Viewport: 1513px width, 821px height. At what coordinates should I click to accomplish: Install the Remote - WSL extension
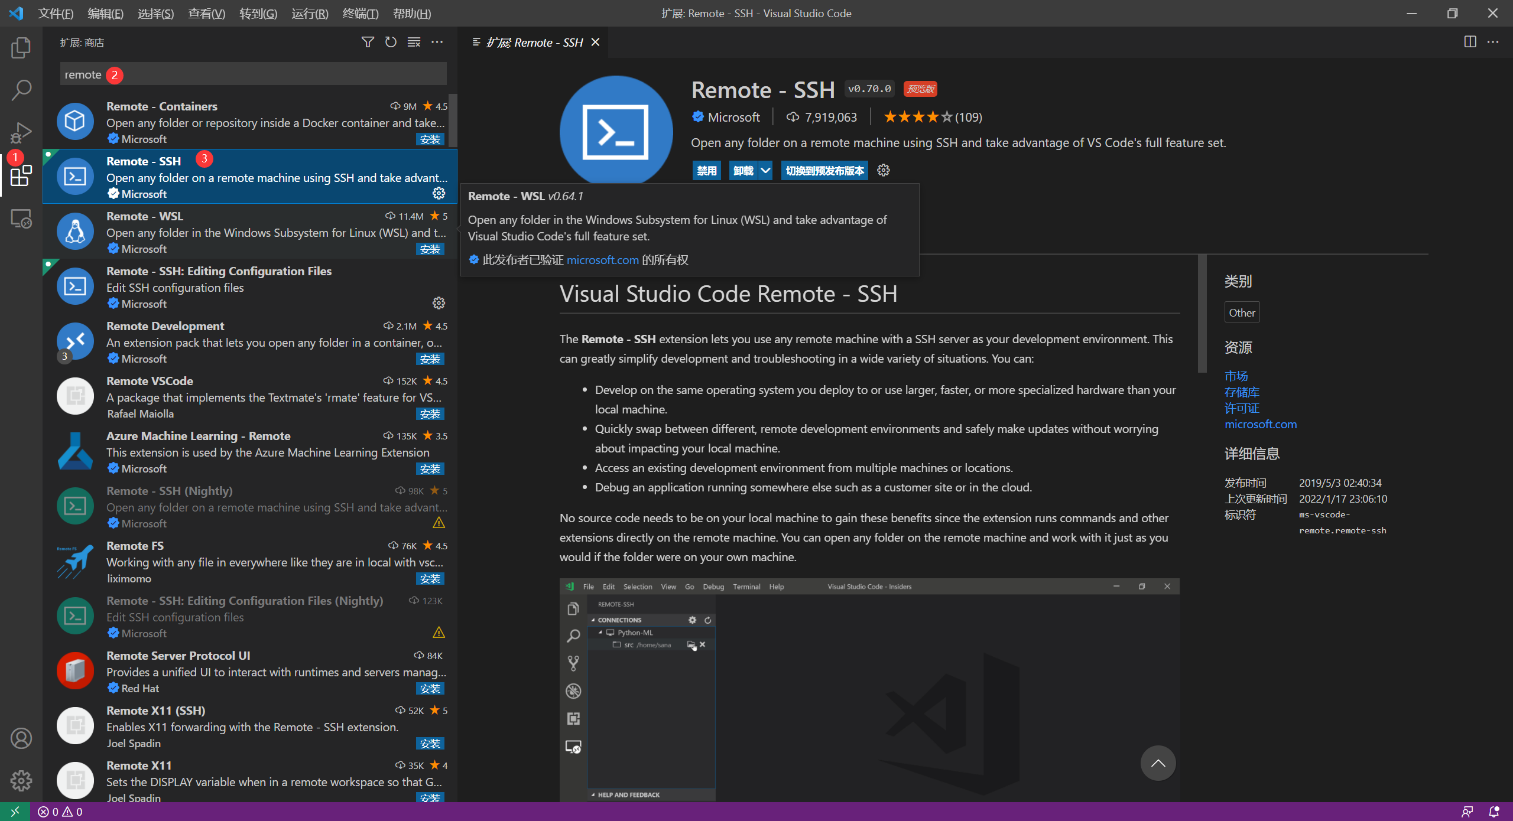(x=430, y=249)
